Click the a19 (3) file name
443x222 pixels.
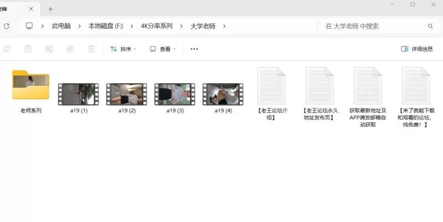tap(175, 110)
